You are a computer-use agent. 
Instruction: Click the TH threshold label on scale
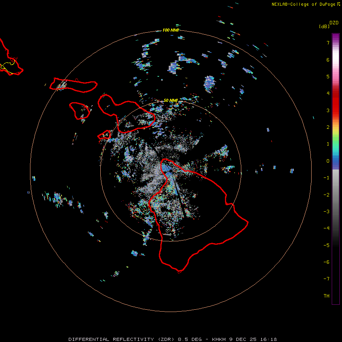(326, 296)
